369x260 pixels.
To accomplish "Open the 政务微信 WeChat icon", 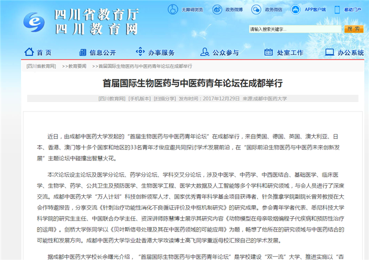I will (256, 9).
